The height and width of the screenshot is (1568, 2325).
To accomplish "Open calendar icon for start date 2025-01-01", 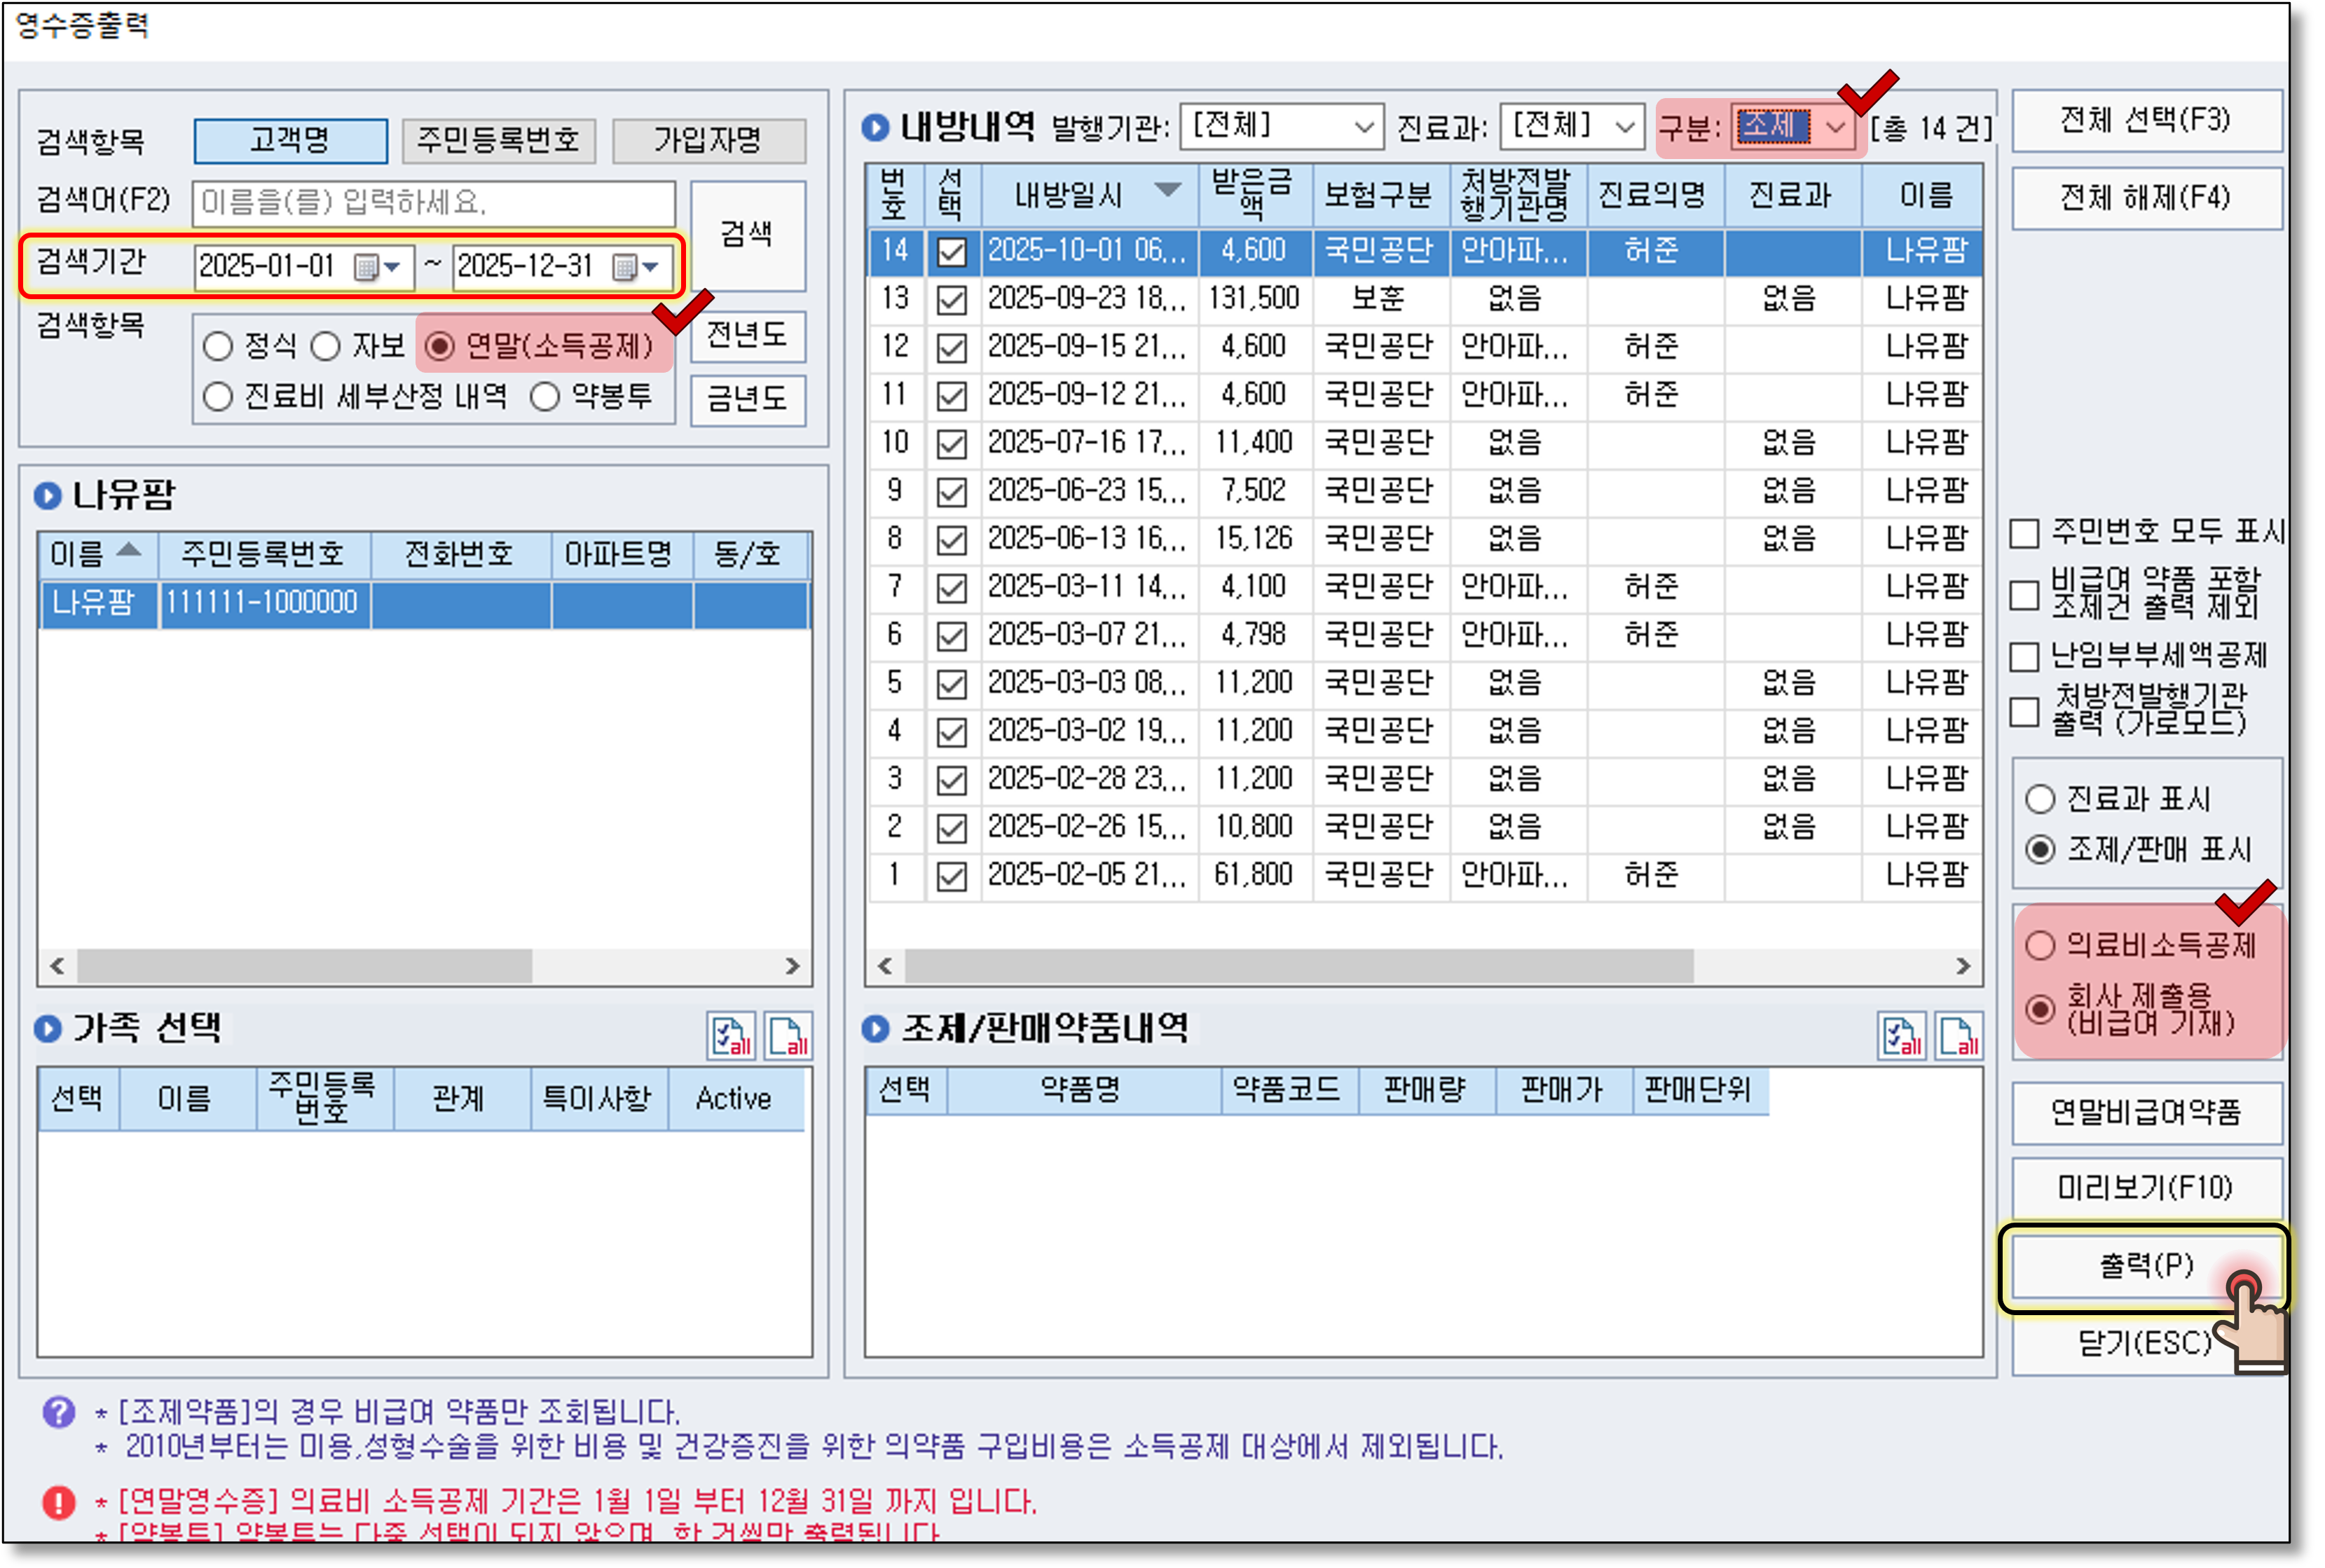I will coord(366,267).
